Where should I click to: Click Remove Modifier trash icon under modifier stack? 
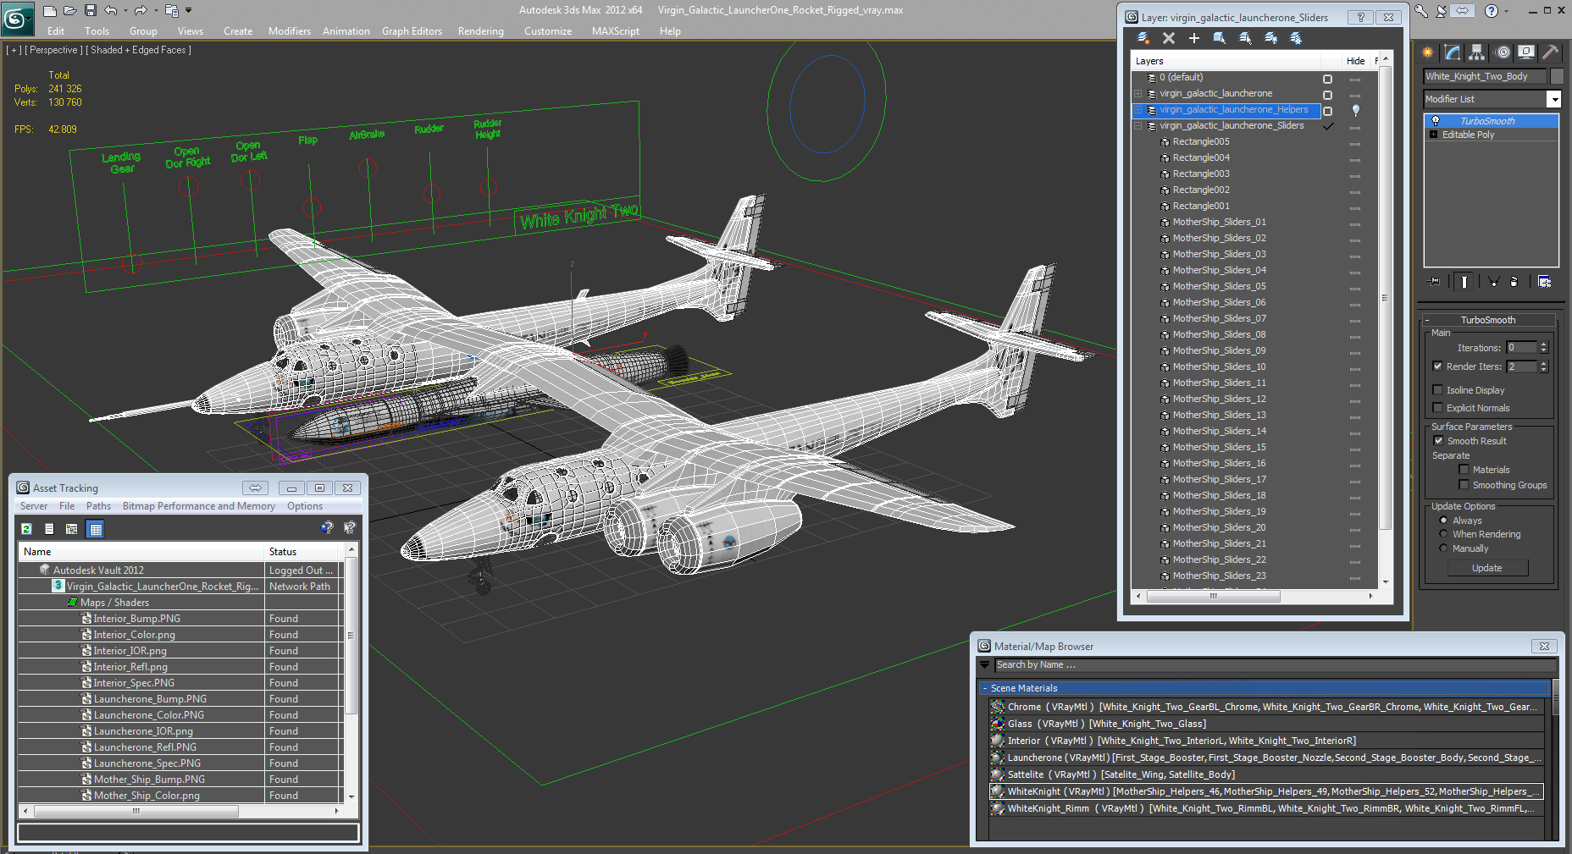[1514, 282]
